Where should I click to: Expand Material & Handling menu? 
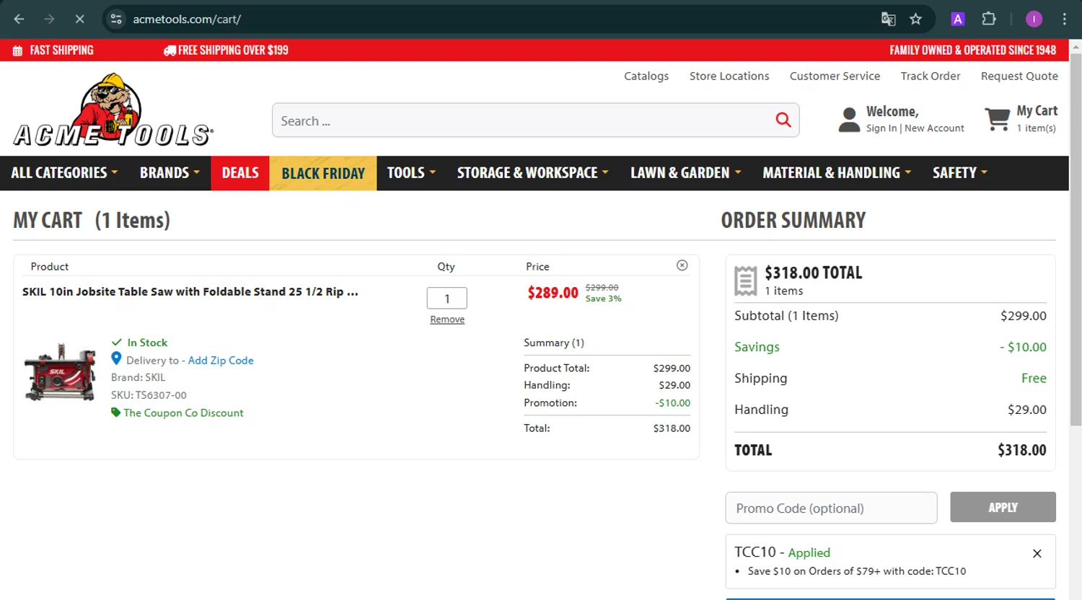click(x=837, y=173)
